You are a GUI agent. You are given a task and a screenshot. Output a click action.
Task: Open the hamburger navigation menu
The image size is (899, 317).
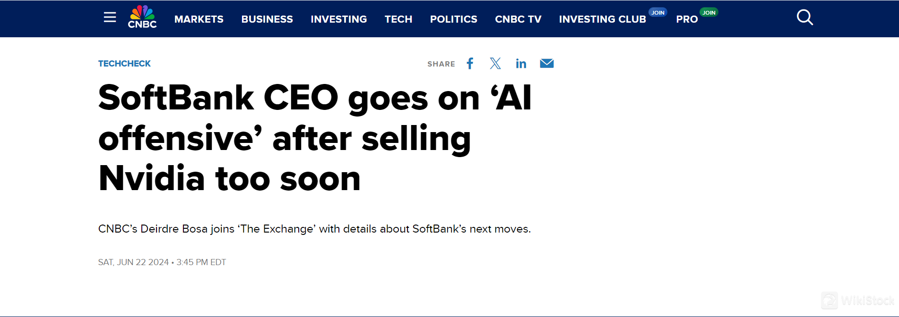[110, 18]
